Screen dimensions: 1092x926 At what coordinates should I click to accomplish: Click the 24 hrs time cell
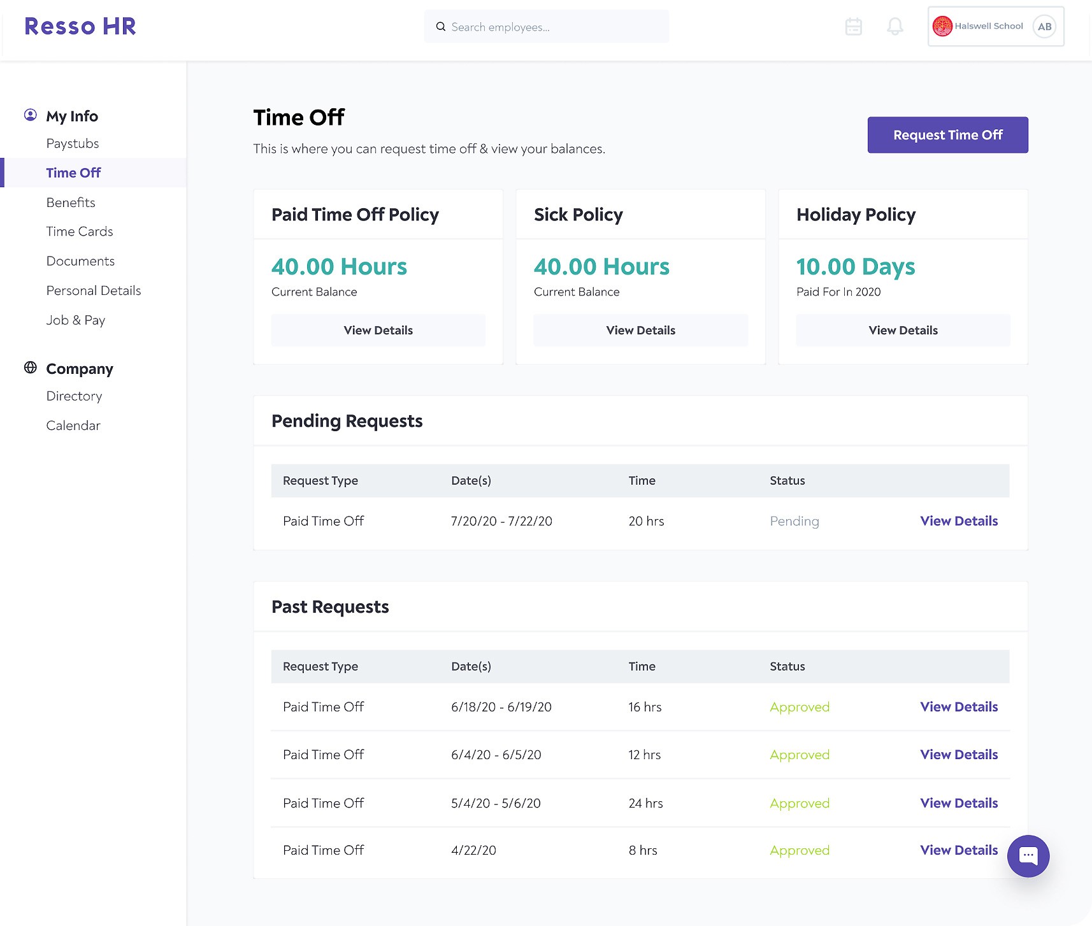[x=645, y=803]
